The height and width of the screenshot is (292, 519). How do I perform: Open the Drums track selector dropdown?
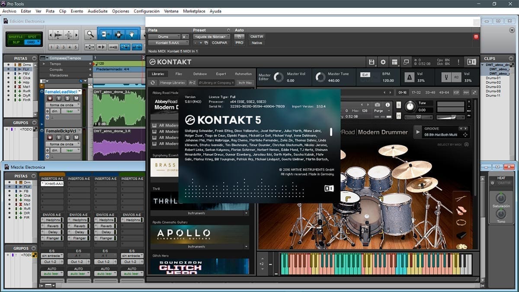[x=164, y=37]
